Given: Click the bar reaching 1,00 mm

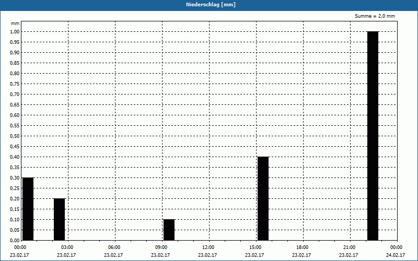Looking at the screenshot, I should 373,136.
